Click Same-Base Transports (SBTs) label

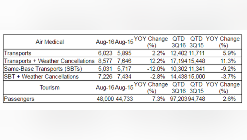click(x=43, y=69)
